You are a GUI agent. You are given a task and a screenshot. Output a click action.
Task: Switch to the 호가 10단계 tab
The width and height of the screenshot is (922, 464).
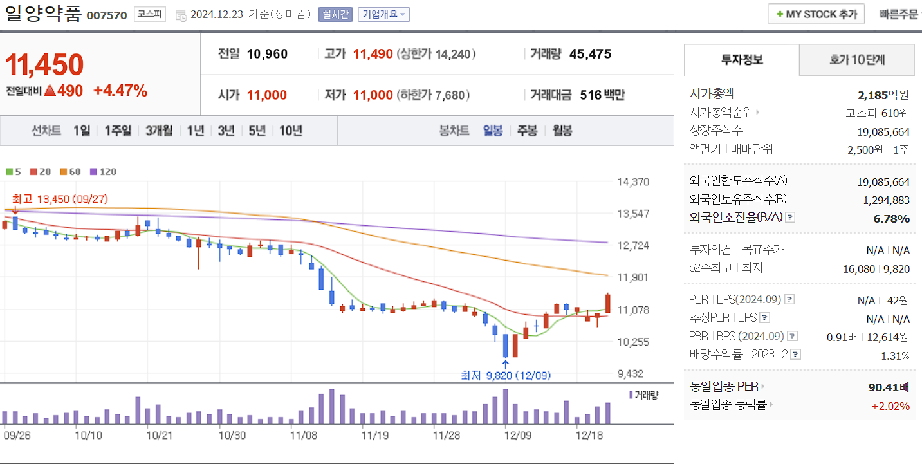pyautogui.click(x=856, y=59)
